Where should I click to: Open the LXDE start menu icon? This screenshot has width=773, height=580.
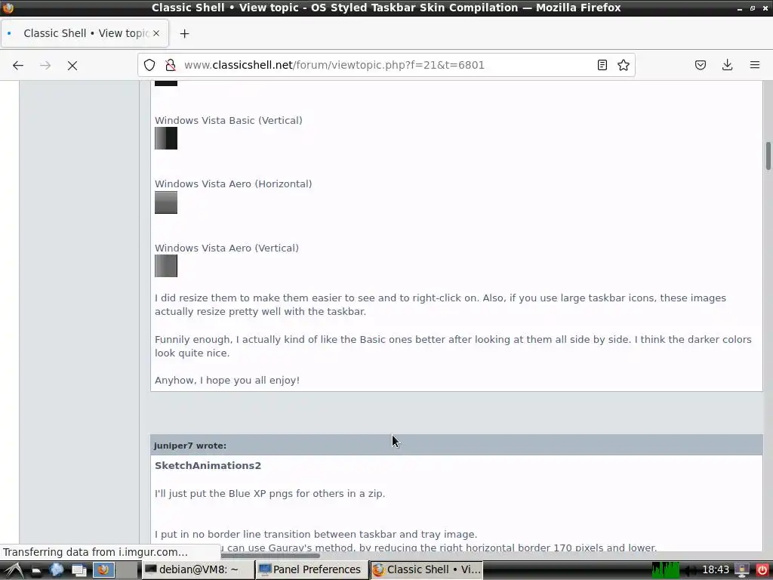[13, 570]
